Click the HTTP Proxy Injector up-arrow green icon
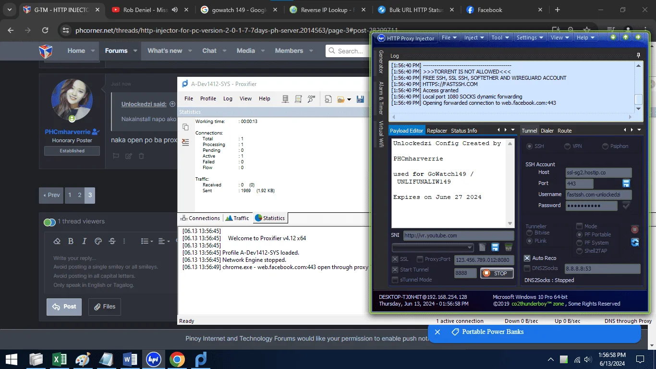 [626, 37]
